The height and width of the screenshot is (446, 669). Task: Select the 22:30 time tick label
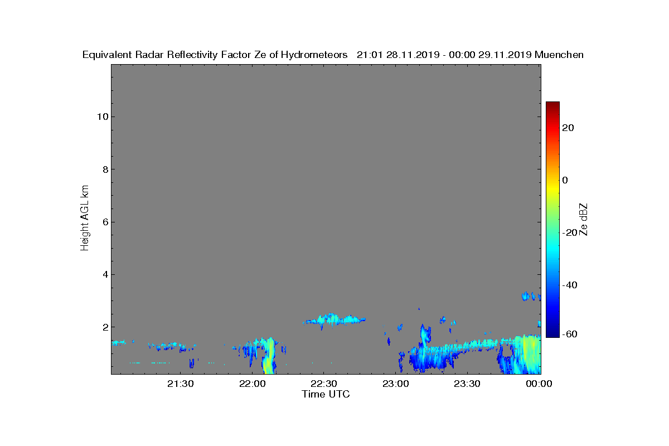point(324,384)
